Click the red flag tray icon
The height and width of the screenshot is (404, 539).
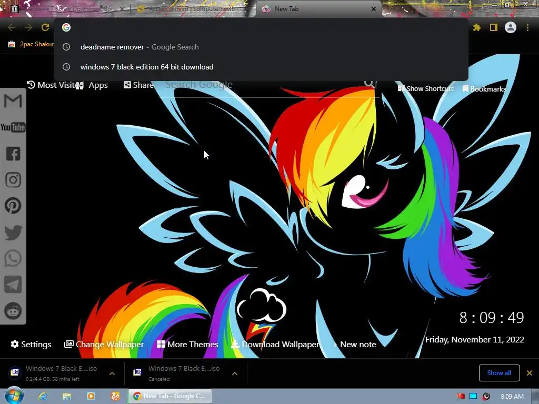pos(461,397)
